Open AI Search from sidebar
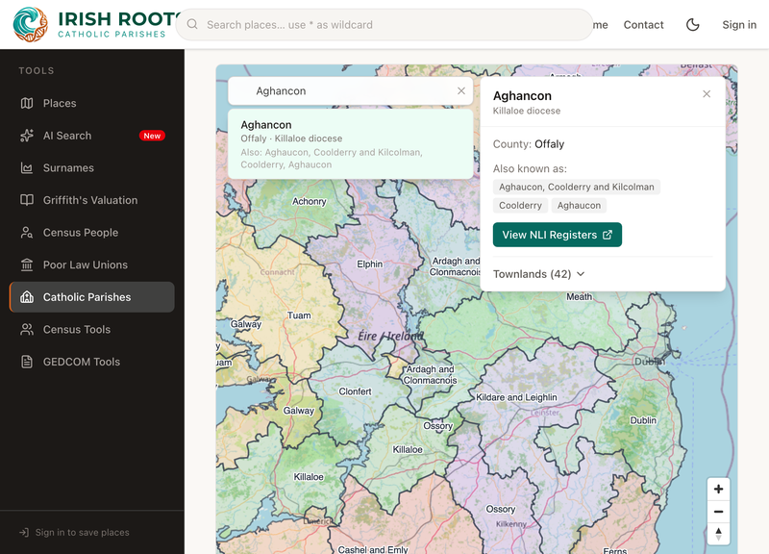The height and width of the screenshot is (554, 769). click(x=91, y=136)
